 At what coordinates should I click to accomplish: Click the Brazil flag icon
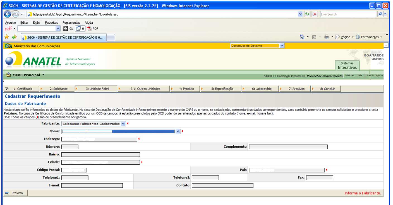point(8,46)
